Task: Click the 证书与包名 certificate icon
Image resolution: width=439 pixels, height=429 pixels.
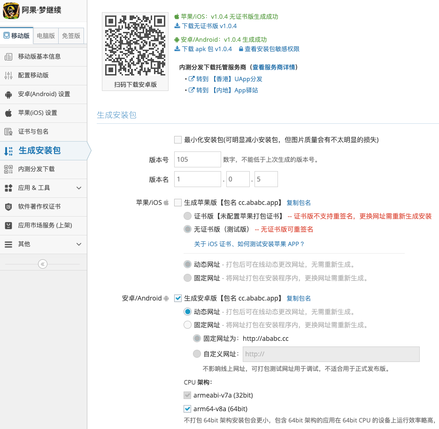Action: [8, 132]
